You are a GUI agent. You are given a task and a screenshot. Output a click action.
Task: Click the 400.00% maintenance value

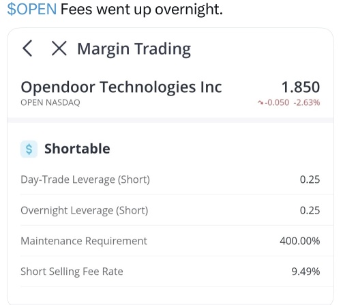point(300,241)
